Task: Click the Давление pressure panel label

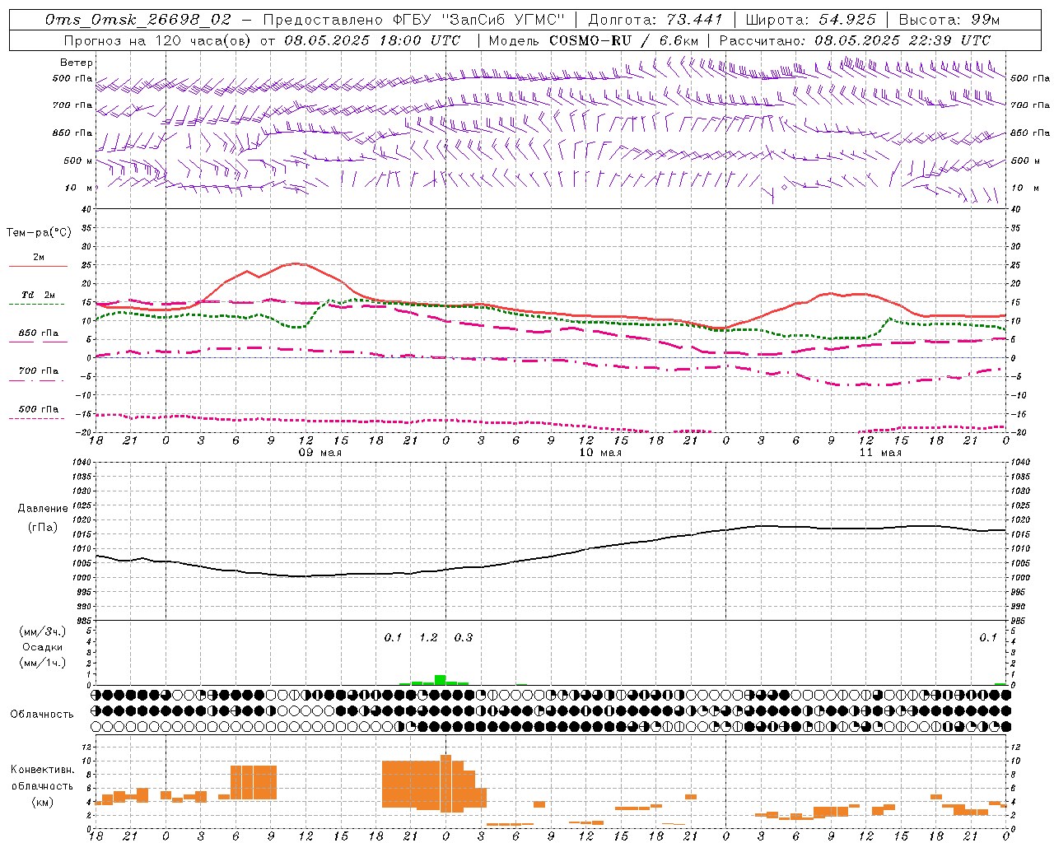Action: point(43,509)
